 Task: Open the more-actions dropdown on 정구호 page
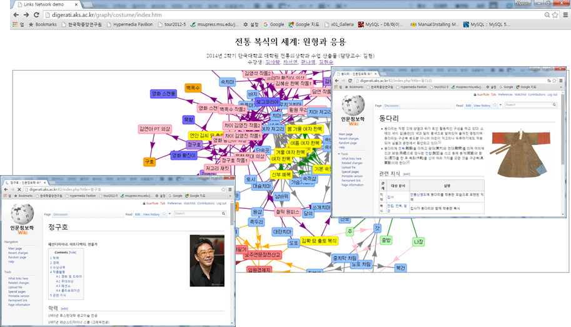coord(169,214)
